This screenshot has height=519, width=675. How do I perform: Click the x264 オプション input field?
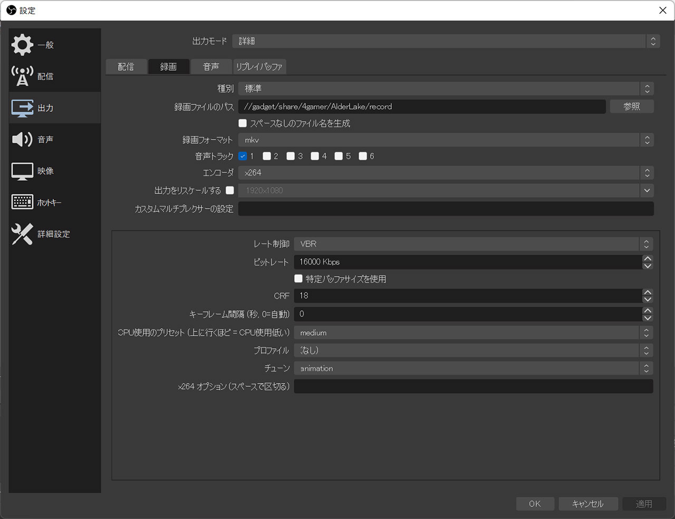474,386
